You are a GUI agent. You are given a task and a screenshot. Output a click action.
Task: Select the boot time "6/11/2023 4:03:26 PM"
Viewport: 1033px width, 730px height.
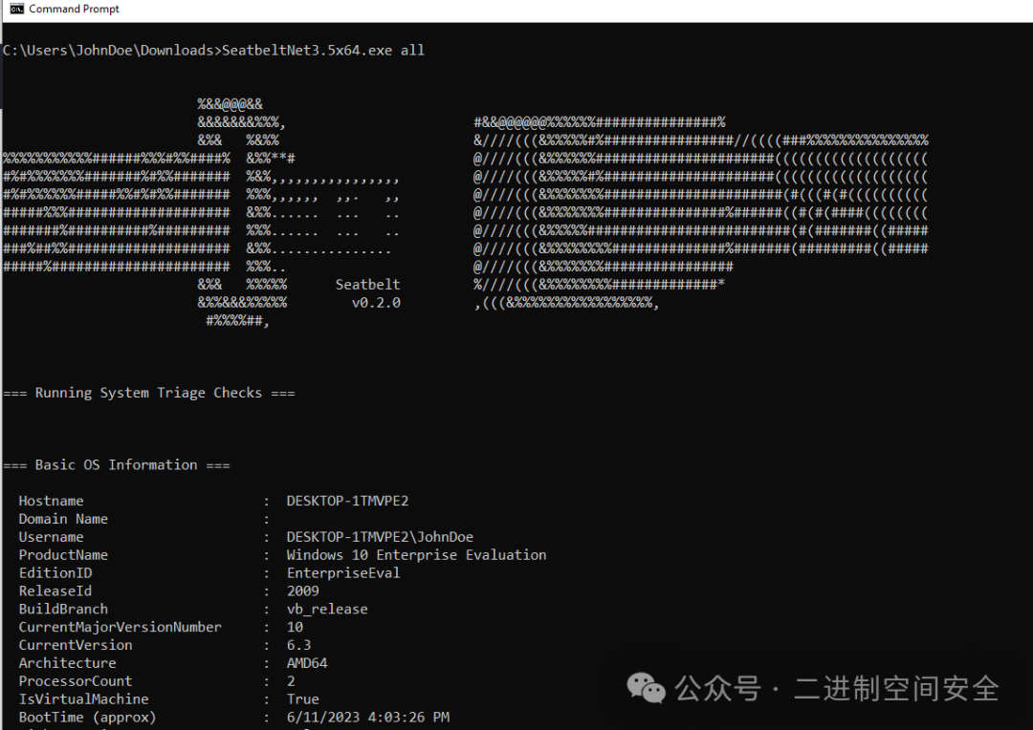(367, 717)
